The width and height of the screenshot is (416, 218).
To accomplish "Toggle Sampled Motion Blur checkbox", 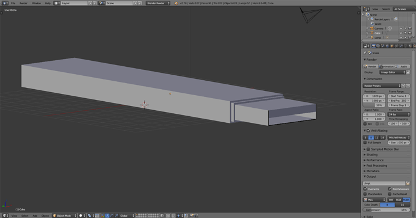I will pyautogui.click(x=368, y=149).
